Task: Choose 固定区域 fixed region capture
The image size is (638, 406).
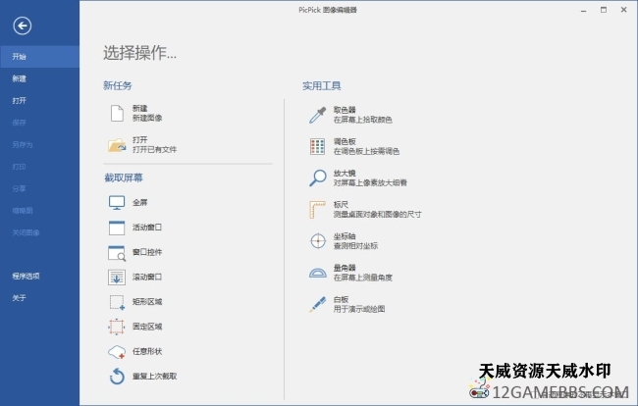Action: [116, 327]
